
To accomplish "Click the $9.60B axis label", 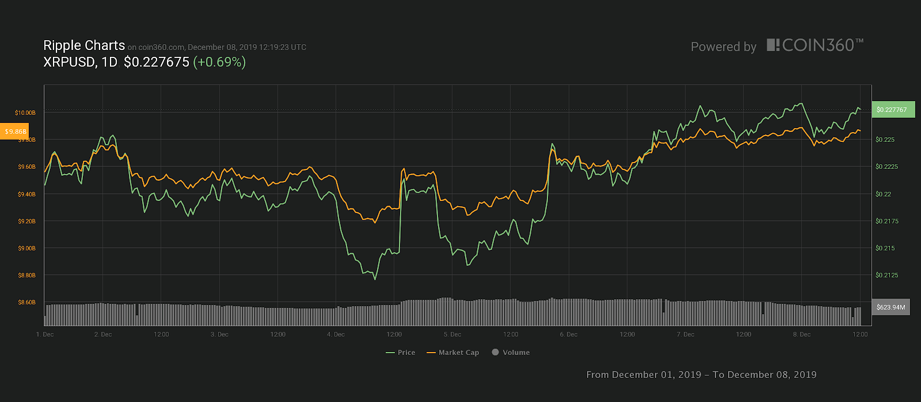I will click(x=26, y=167).
